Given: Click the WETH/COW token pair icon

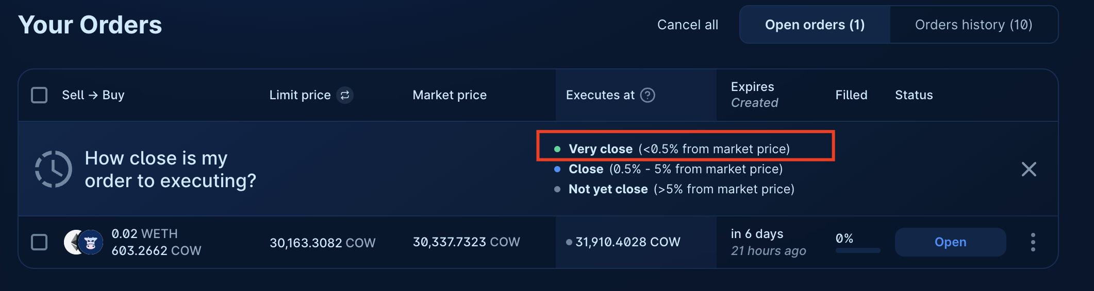Looking at the screenshot, I should pyautogui.click(x=84, y=242).
